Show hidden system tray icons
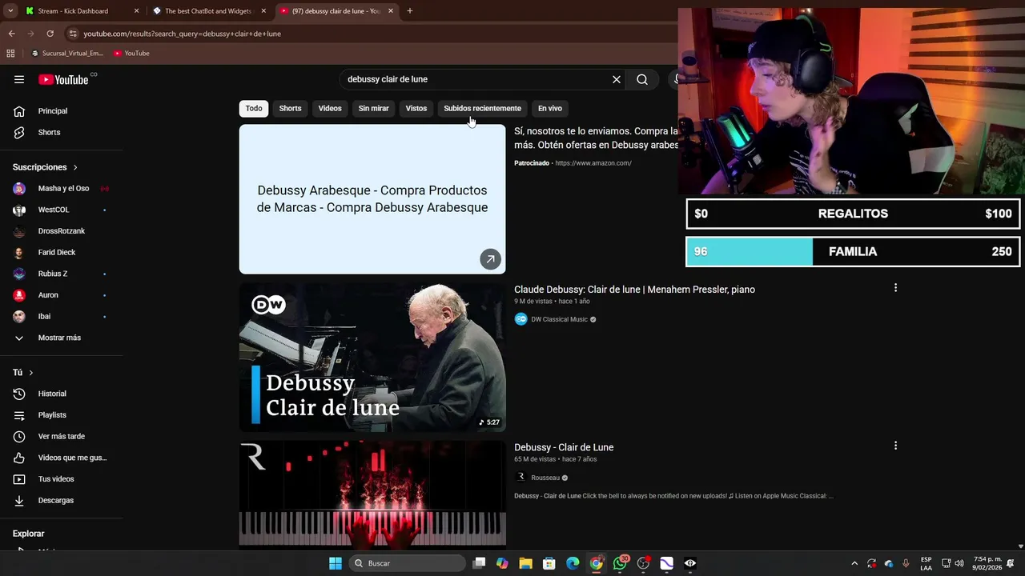 854,563
